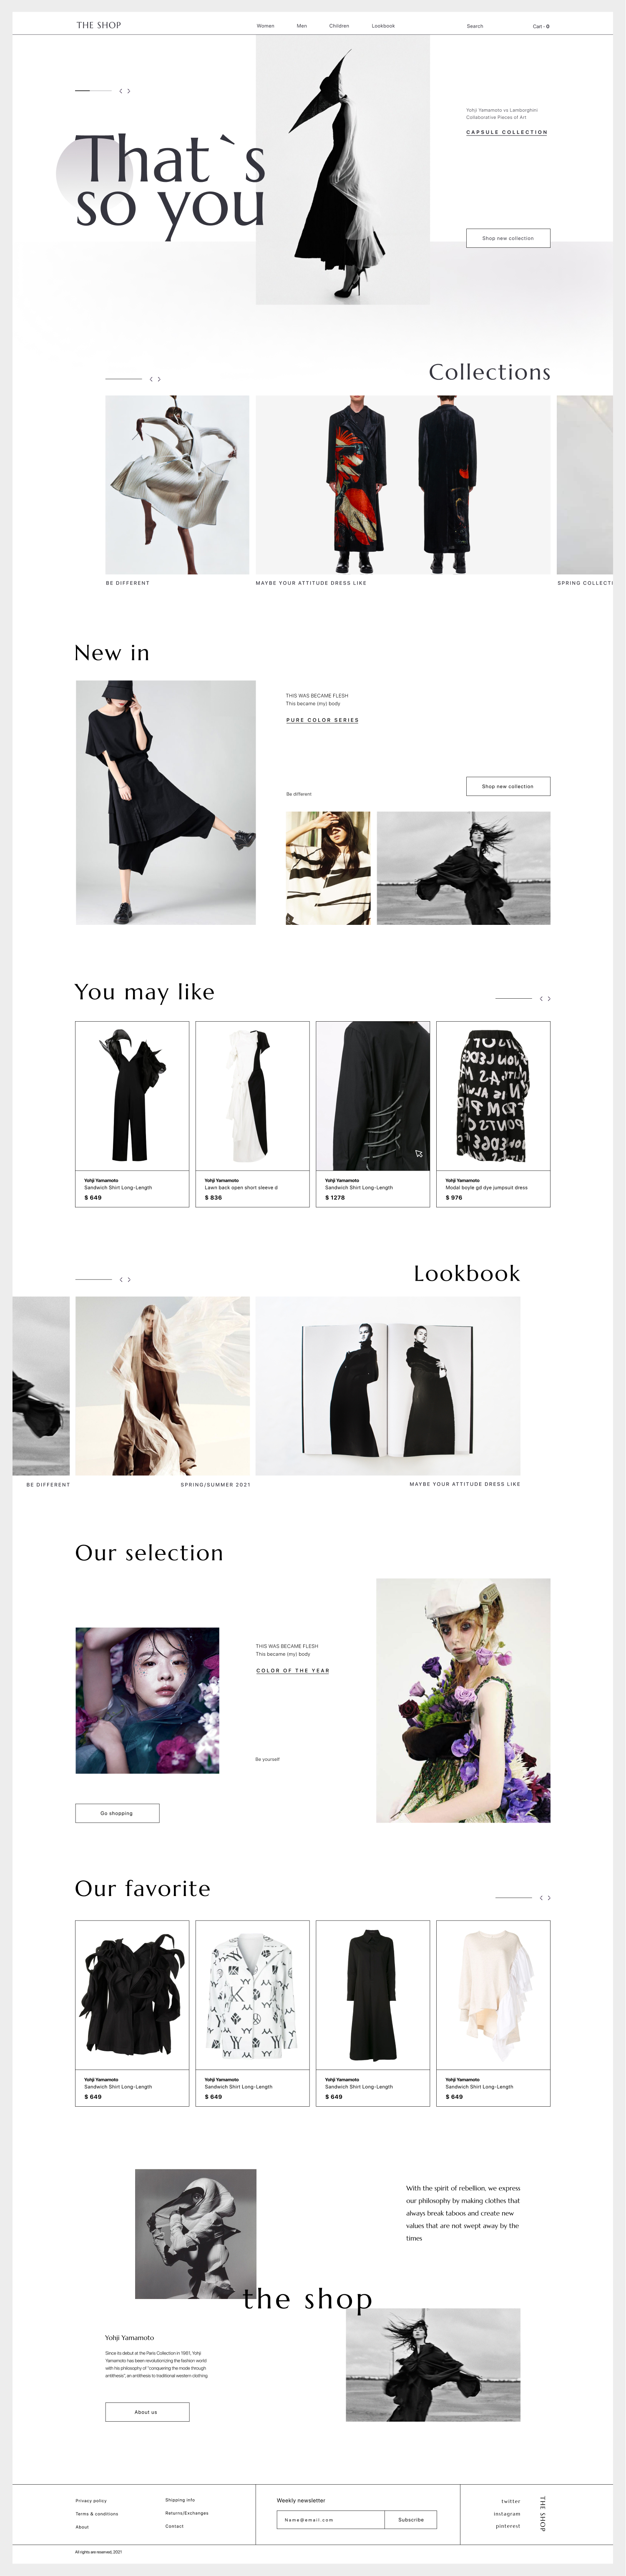The image size is (626, 2576).
Task: Click the About us button
Action: click(147, 2411)
